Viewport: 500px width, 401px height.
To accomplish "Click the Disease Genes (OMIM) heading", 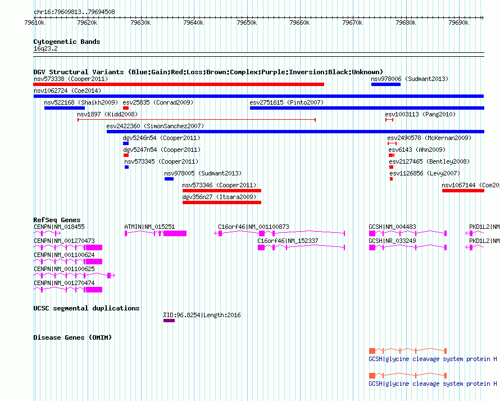I will point(72,337).
